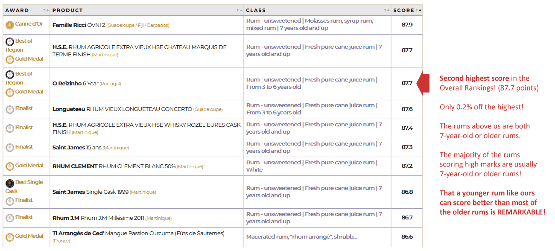Viewport: 555px width, 251px height.
Task: Click the score 87.9
Action: pyautogui.click(x=407, y=25)
